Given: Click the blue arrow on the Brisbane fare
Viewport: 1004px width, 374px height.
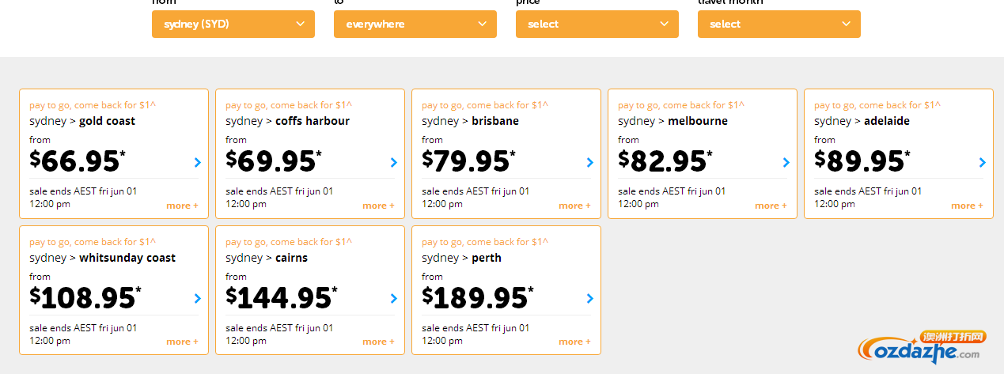Looking at the screenshot, I should click(589, 162).
